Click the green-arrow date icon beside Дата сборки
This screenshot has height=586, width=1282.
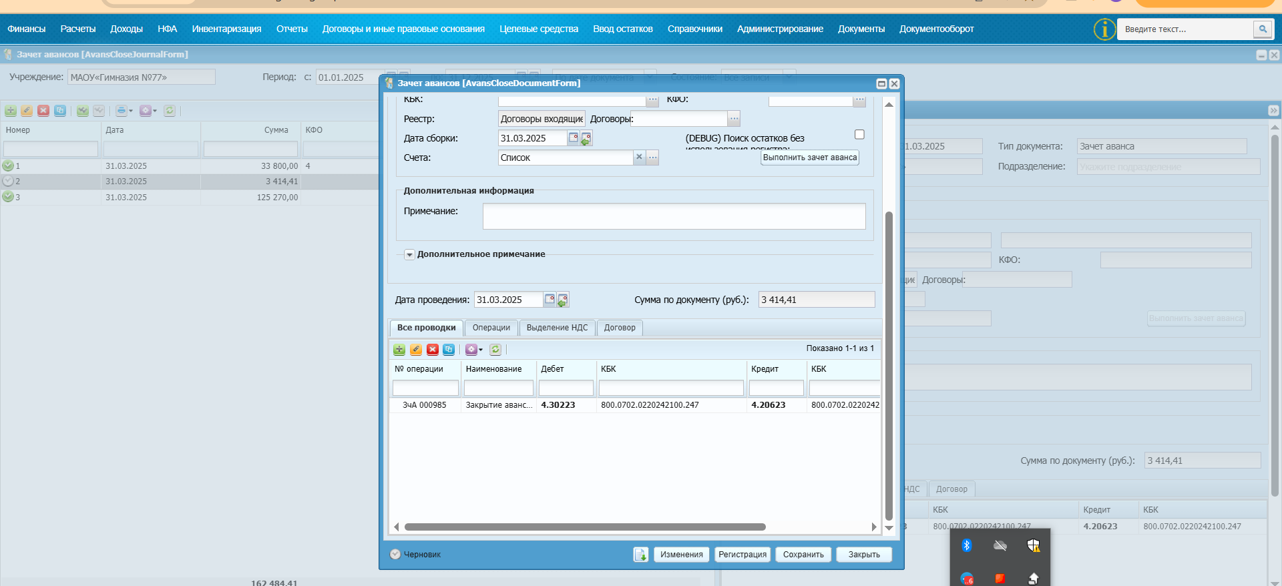click(x=586, y=139)
